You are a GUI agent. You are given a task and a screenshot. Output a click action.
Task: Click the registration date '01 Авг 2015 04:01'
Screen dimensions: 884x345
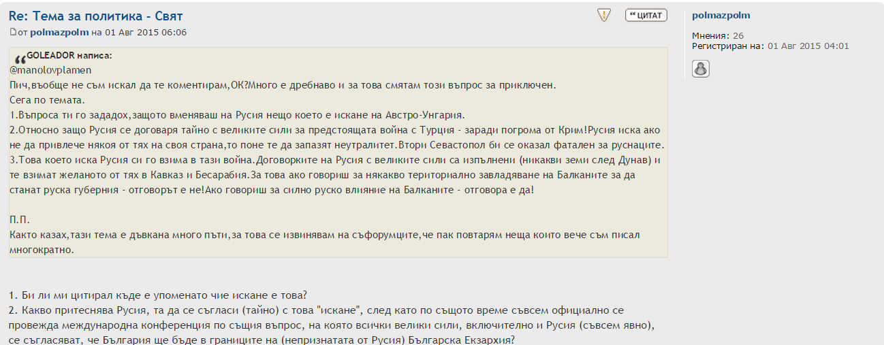click(x=808, y=46)
